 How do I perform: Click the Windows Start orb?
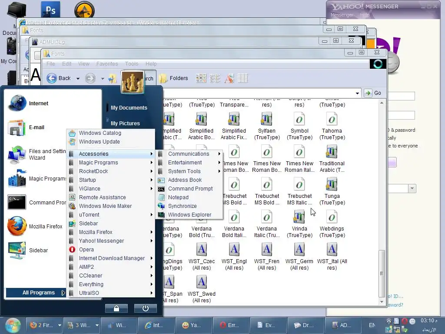[x=13, y=325]
